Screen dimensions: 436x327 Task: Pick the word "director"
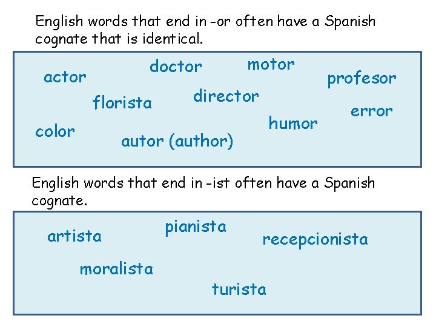coord(226,96)
